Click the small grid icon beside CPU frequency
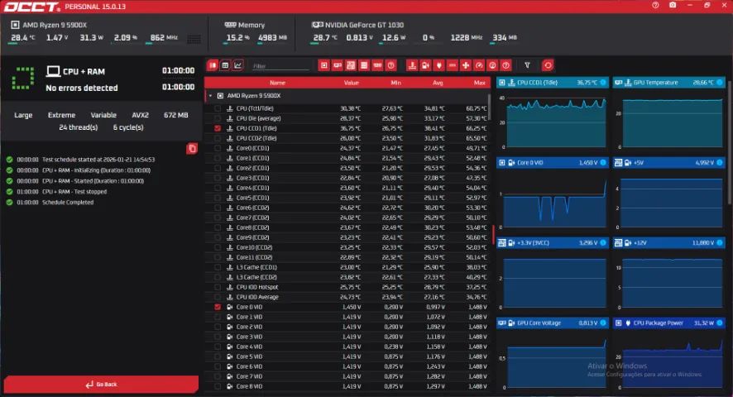The height and width of the screenshot is (397, 733). (x=194, y=39)
